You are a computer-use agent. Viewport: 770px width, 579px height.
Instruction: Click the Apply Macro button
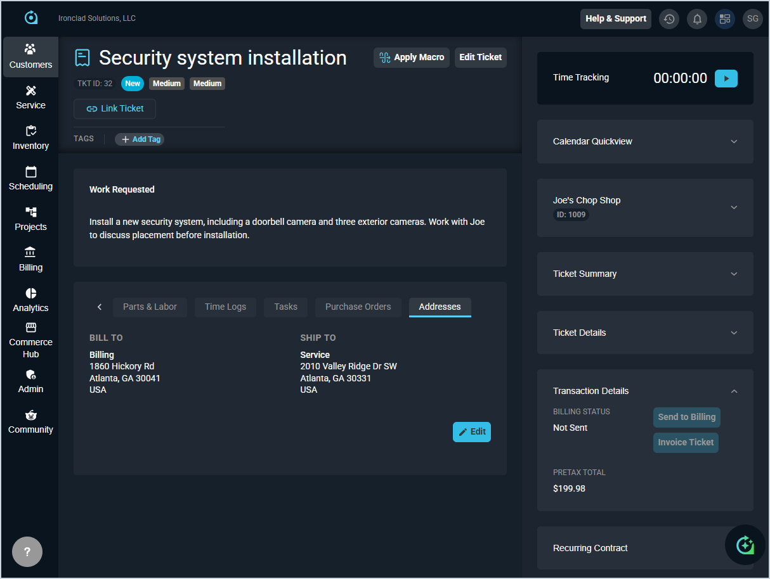(412, 58)
